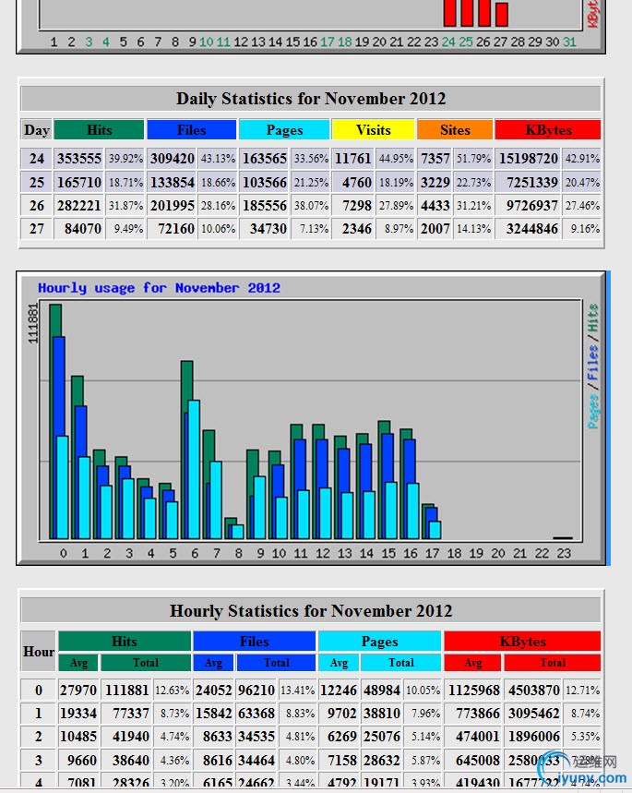632x793 pixels.
Task: Open the Hourly usage for November 2012 chart
Action: 311,420
